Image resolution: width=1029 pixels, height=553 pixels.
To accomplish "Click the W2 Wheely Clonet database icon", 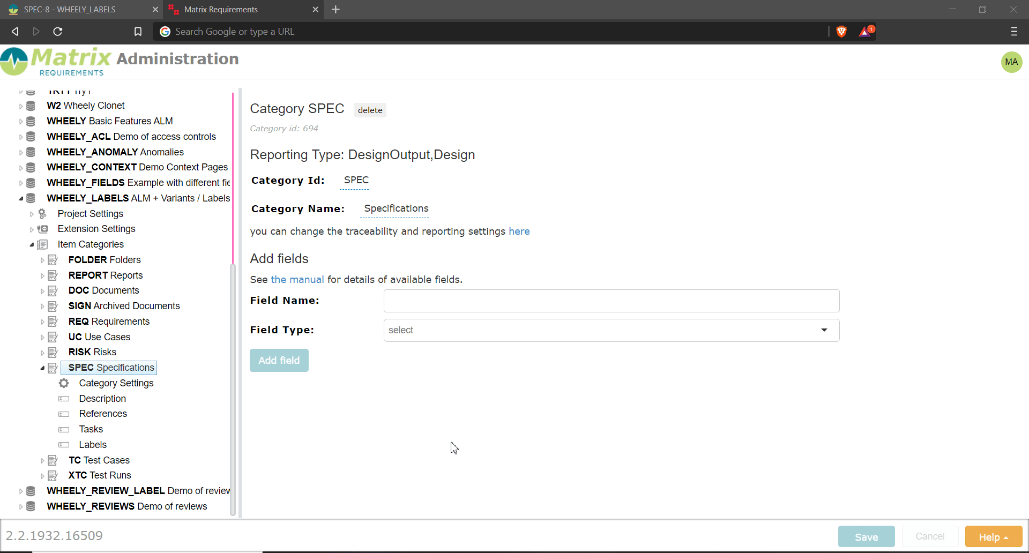I will tap(31, 106).
